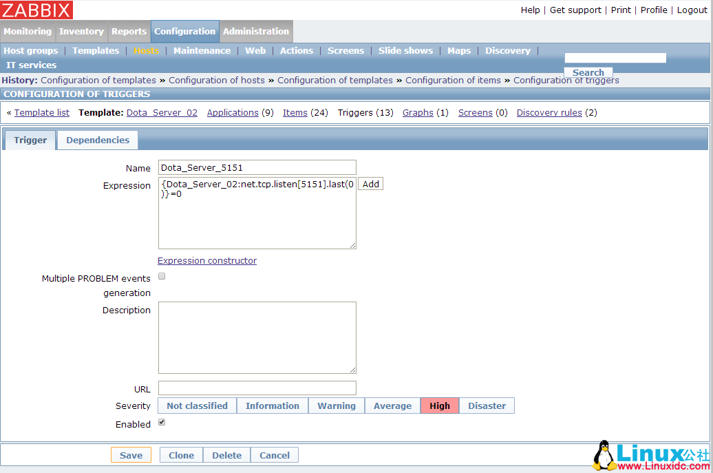The width and height of the screenshot is (713, 473).
Task: Uncheck the Enabled checkbox
Action: point(162,422)
